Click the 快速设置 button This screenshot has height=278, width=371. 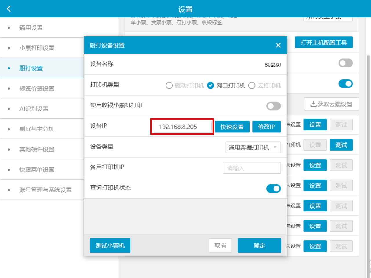click(232, 127)
